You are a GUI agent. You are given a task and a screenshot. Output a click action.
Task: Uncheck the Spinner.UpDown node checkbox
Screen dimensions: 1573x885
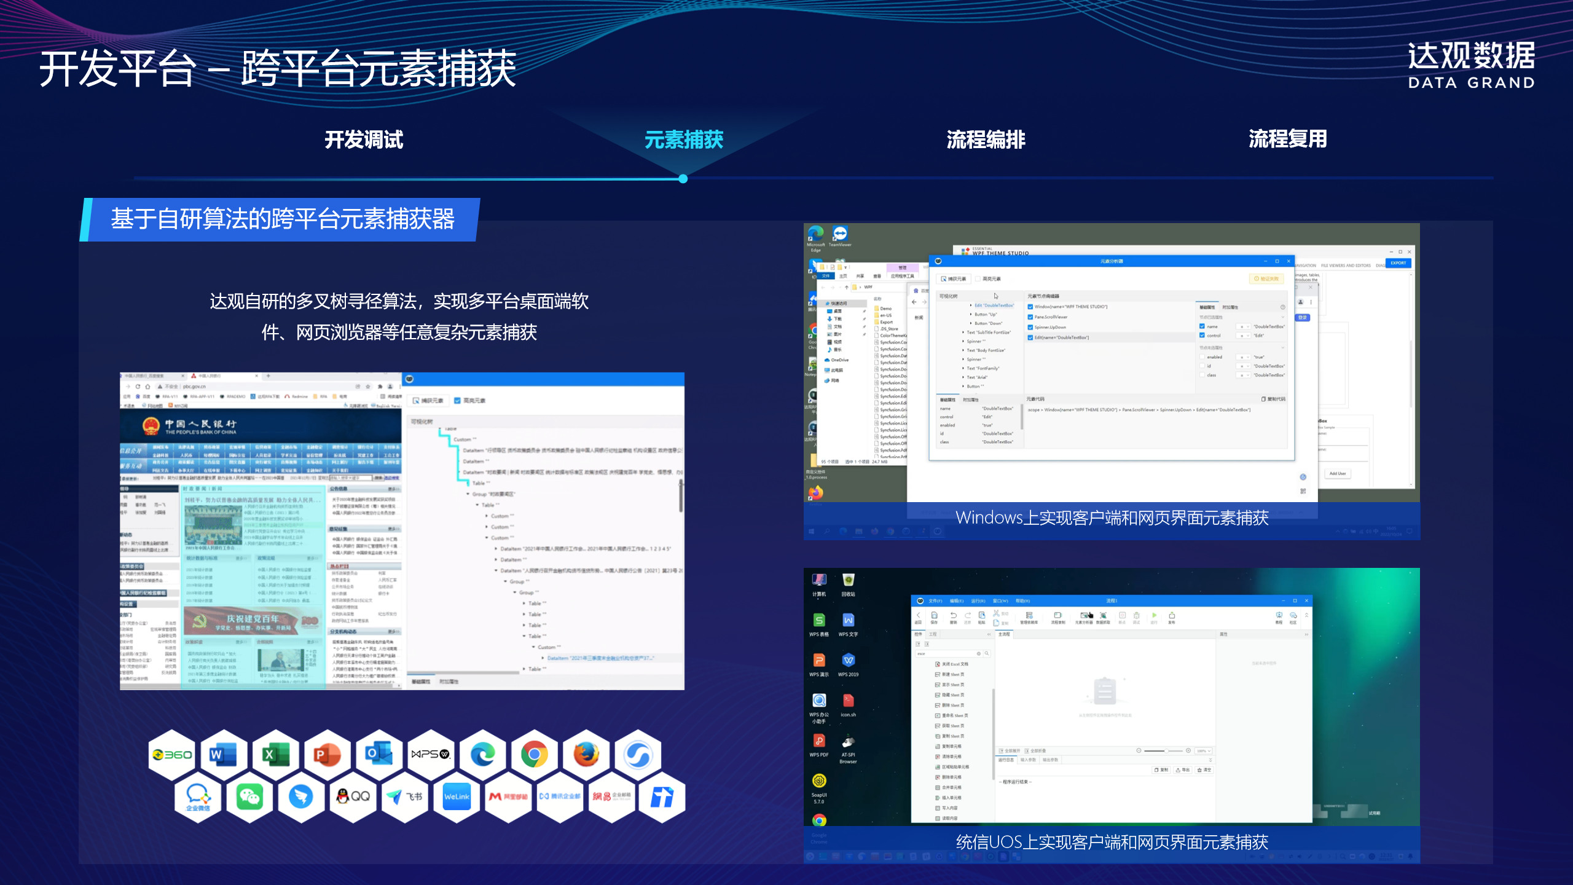click(1030, 327)
